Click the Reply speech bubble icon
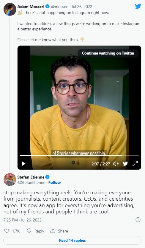Image resolution: width=145 pixels, height=248 pixels. pyautogui.click(x=29, y=231)
